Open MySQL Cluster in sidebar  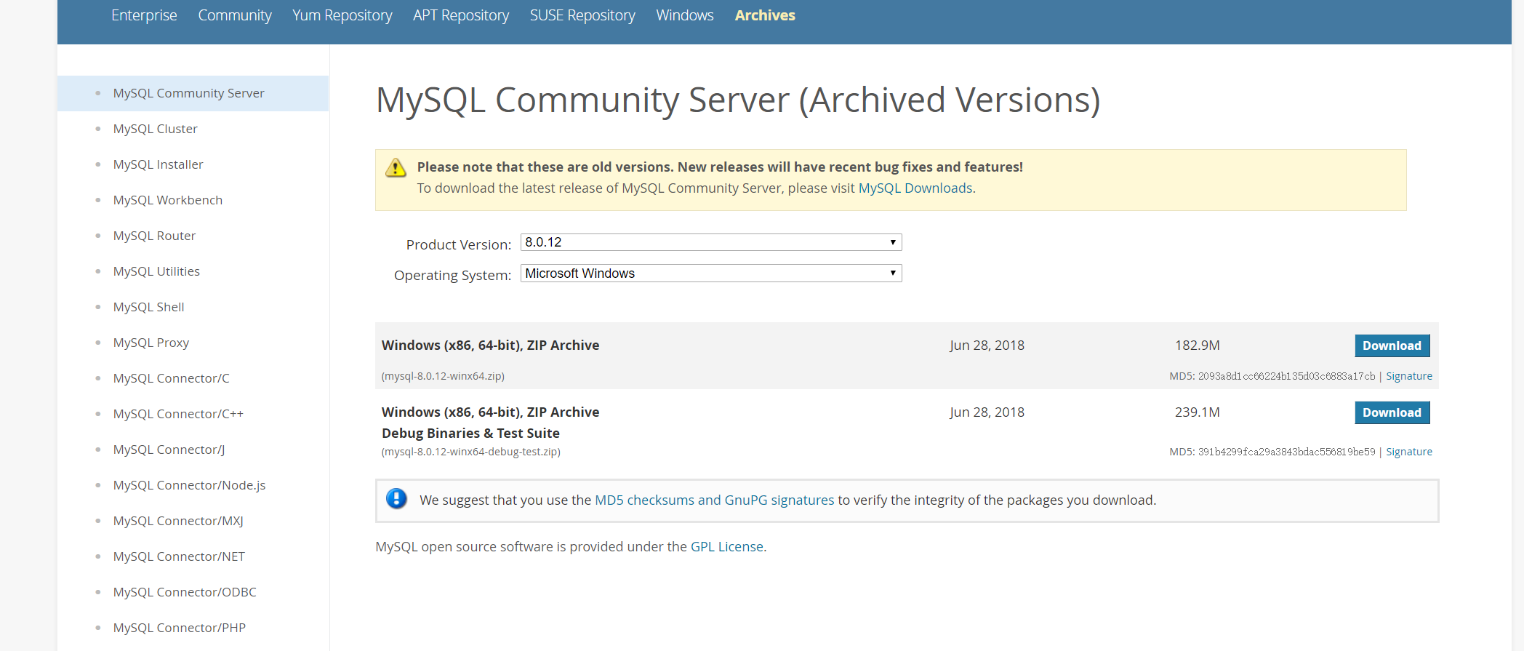(155, 129)
